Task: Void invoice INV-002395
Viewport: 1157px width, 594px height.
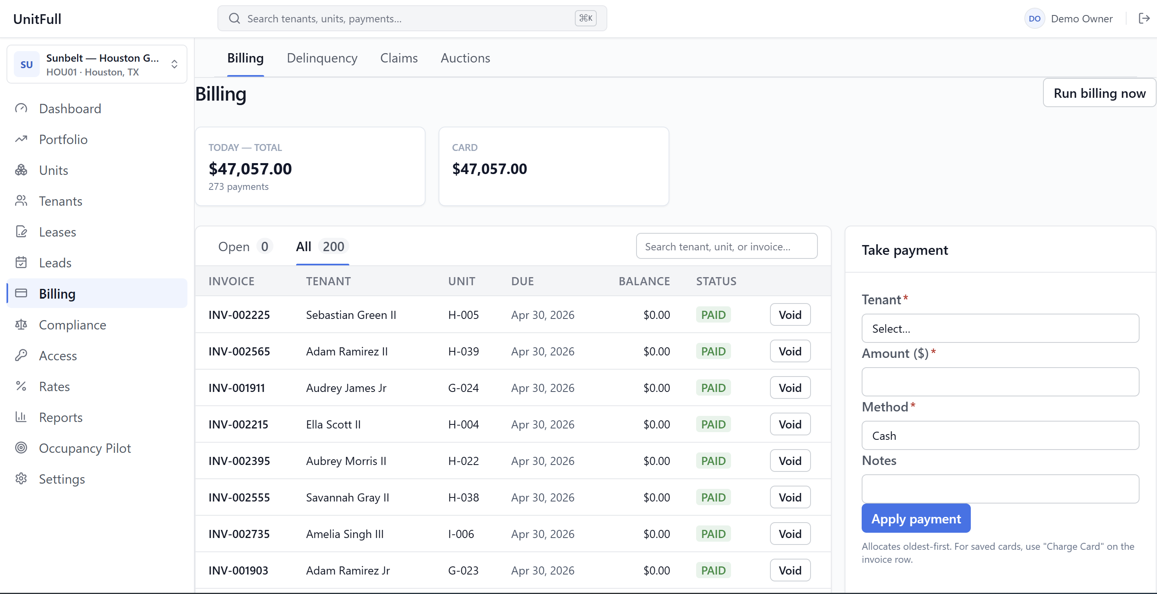Action: click(x=790, y=461)
